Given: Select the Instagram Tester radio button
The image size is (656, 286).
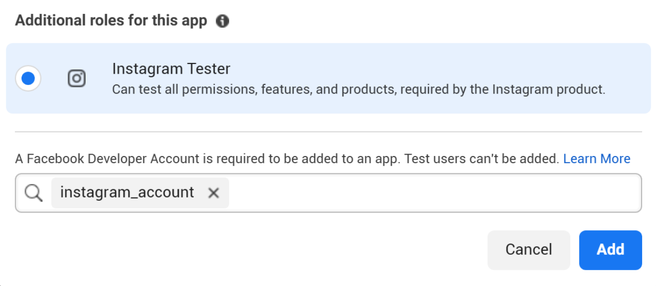Looking at the screenshot, I should (x=28, y=78).
